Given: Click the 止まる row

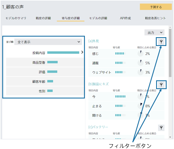Looking at the screenshot, I should (126, 106).
